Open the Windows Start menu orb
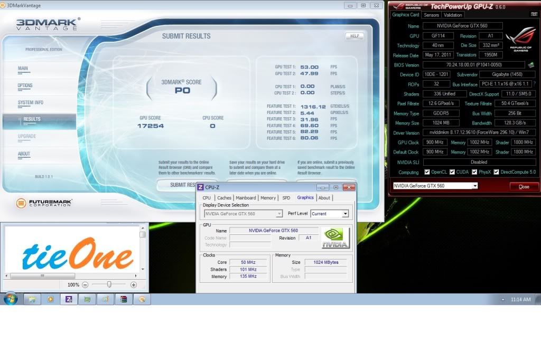541x352 pixels. tap(11, 299)
